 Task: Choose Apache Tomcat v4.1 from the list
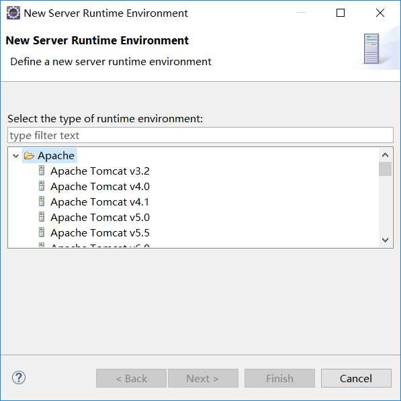click(99, 202)
